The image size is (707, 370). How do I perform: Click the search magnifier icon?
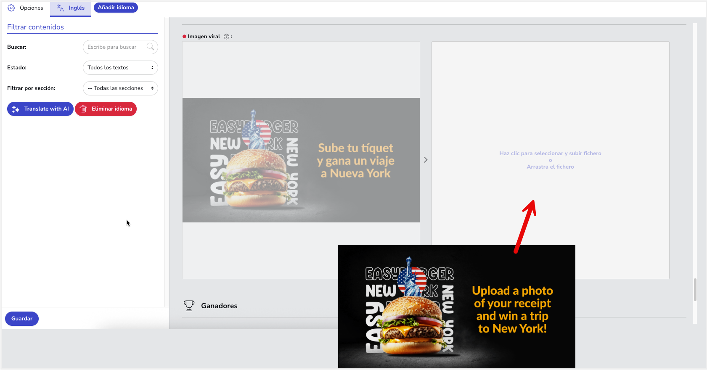click(x=150, y=47)
